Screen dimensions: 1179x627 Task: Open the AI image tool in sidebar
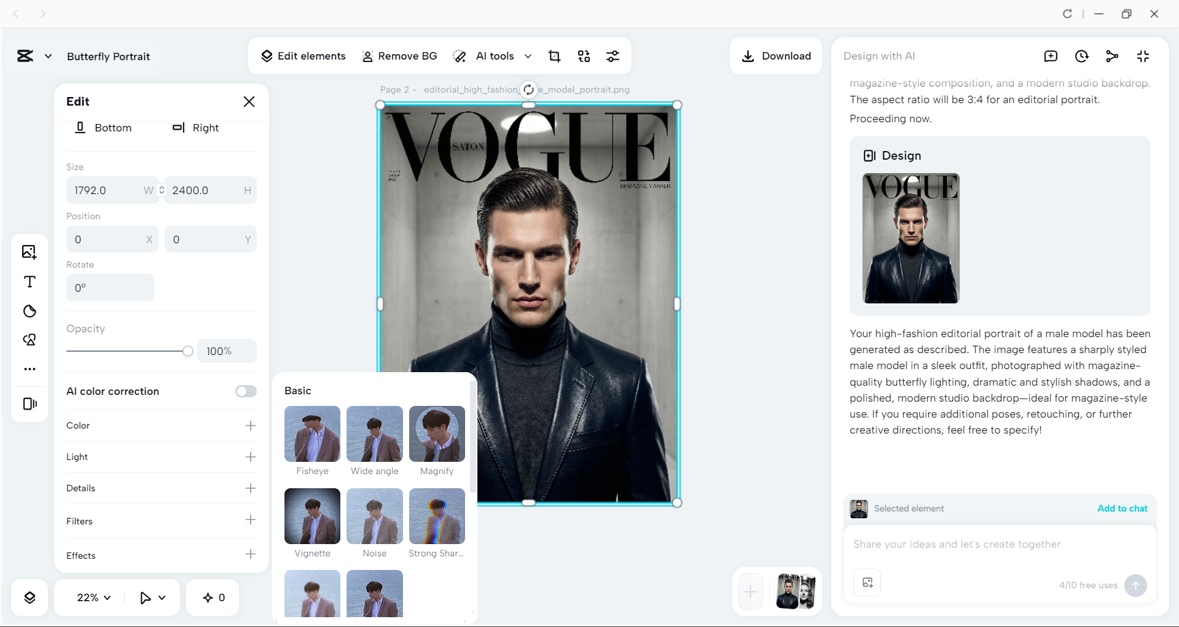(29, 340)
